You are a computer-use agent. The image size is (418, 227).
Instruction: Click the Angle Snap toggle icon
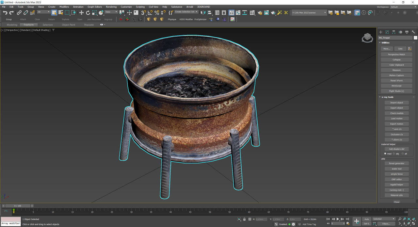point(150,13)
